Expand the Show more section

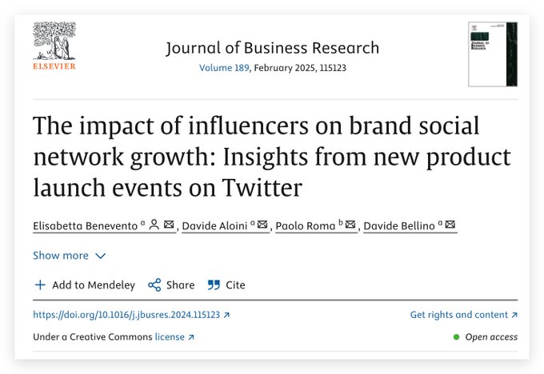61,256
